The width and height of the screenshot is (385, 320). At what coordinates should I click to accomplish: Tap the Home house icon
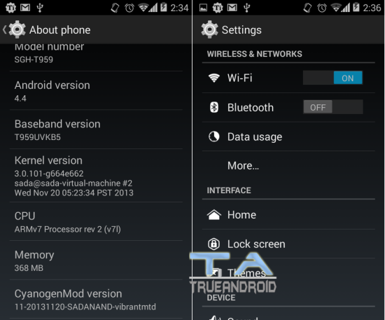(x=214, y=215)
